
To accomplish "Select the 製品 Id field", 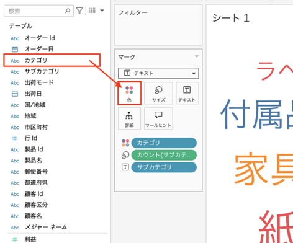I will (x=34, y=149).
